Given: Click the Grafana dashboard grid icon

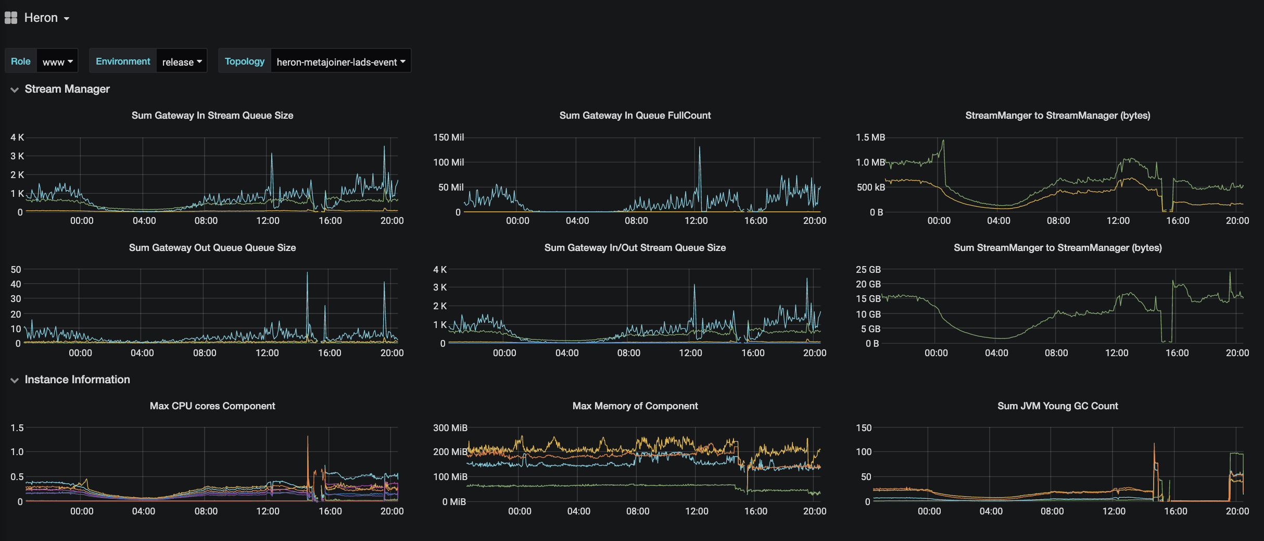Looking at the screenshot, I should (x=11, y=18).
